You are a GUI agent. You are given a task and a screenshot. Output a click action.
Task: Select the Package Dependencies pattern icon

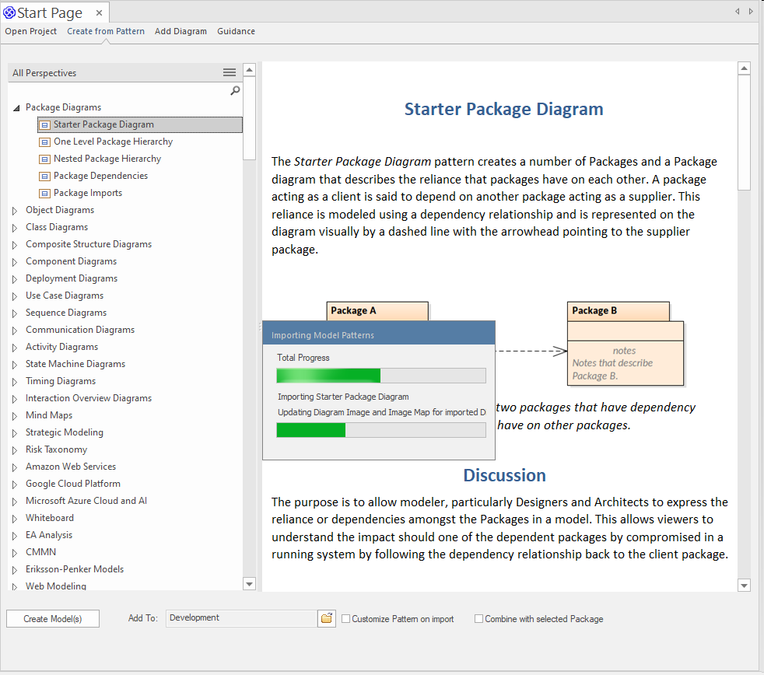coord(45,176)
